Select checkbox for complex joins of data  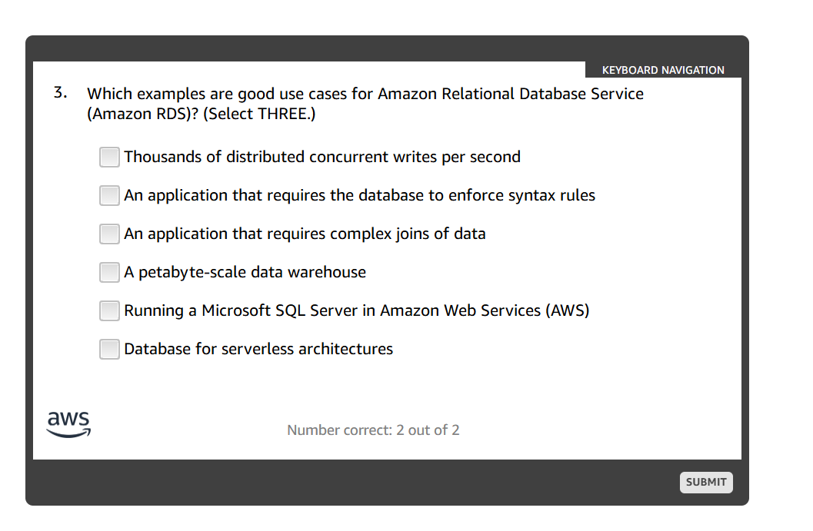(x=109, y=234)
